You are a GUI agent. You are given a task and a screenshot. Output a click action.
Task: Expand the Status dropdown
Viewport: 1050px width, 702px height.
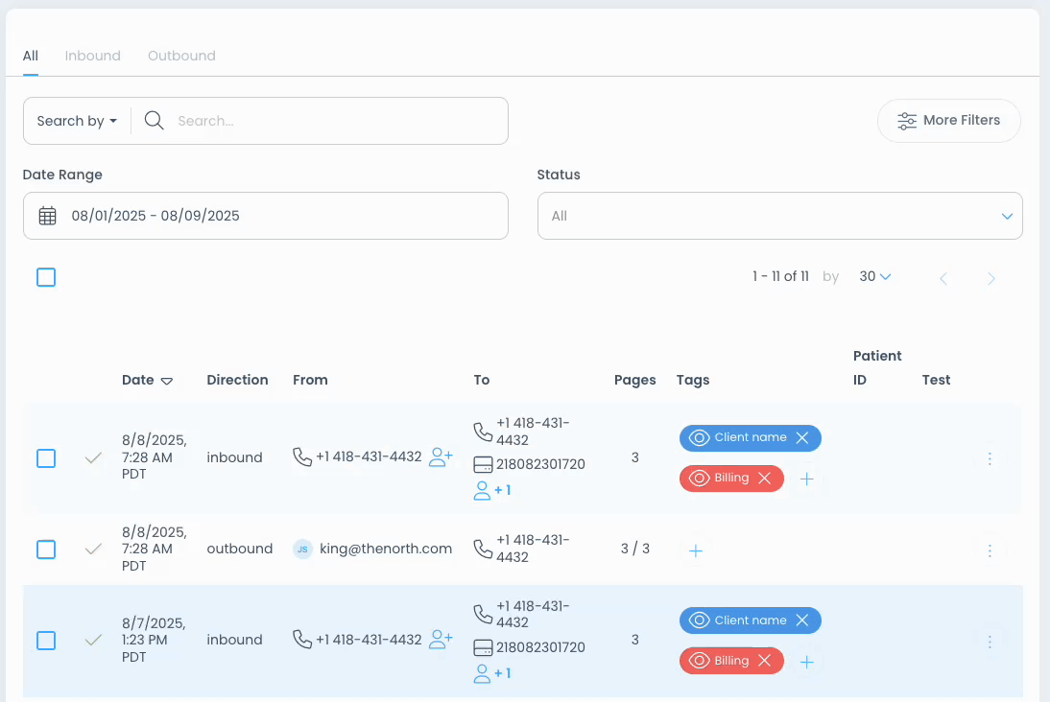[779, 216]
